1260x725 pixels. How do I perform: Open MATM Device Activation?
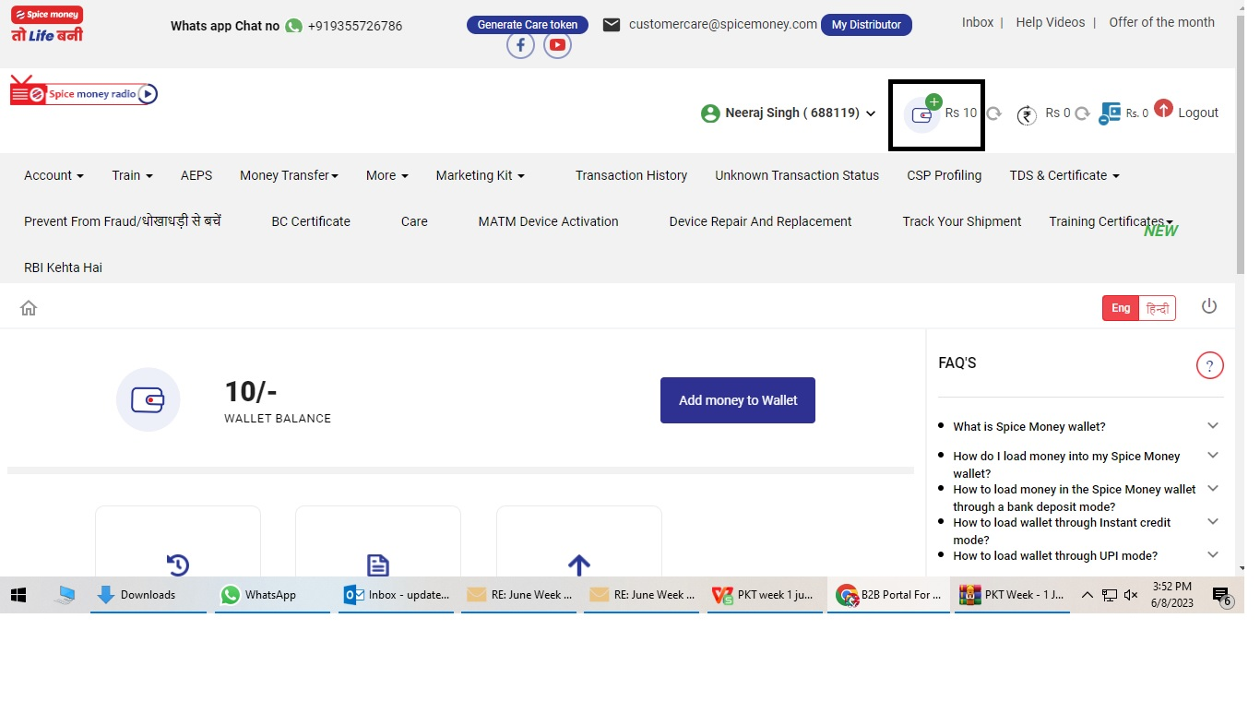(548, 221)
